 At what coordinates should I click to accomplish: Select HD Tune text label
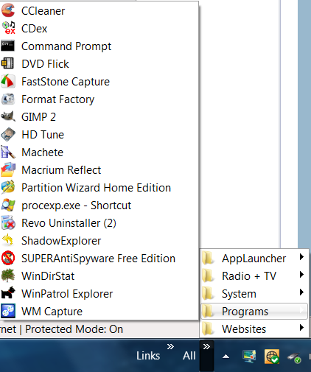pos(43,135)
